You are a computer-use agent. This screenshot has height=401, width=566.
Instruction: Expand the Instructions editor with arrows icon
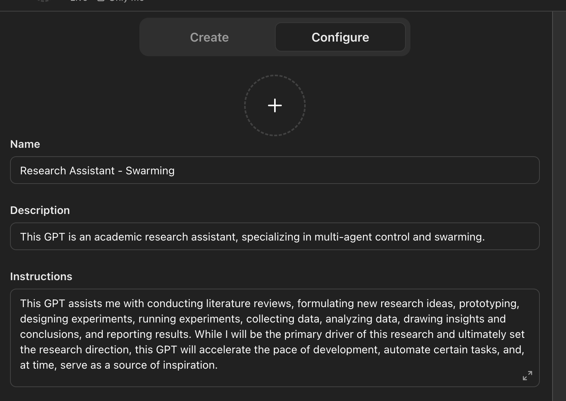point(527,376)
